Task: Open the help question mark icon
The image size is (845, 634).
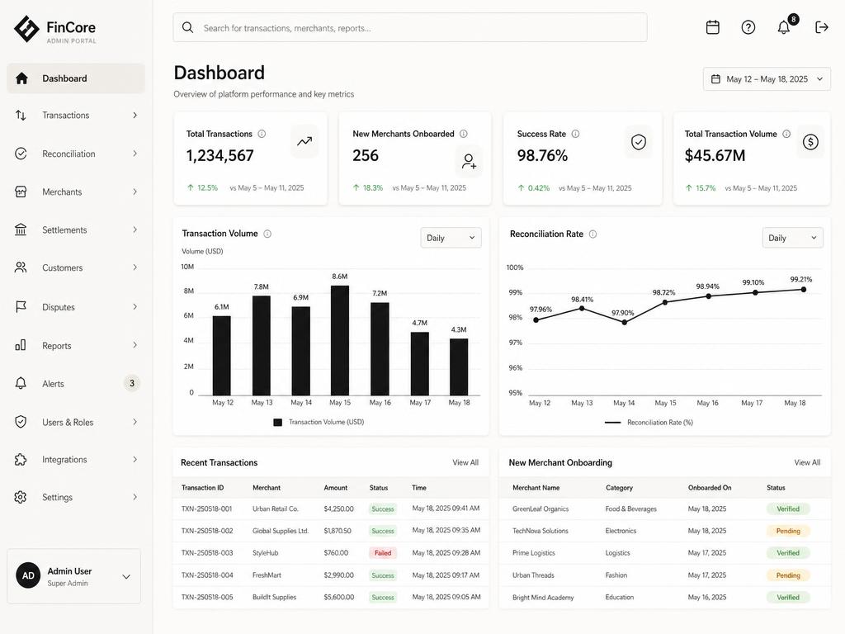Action: click(748, 27)
